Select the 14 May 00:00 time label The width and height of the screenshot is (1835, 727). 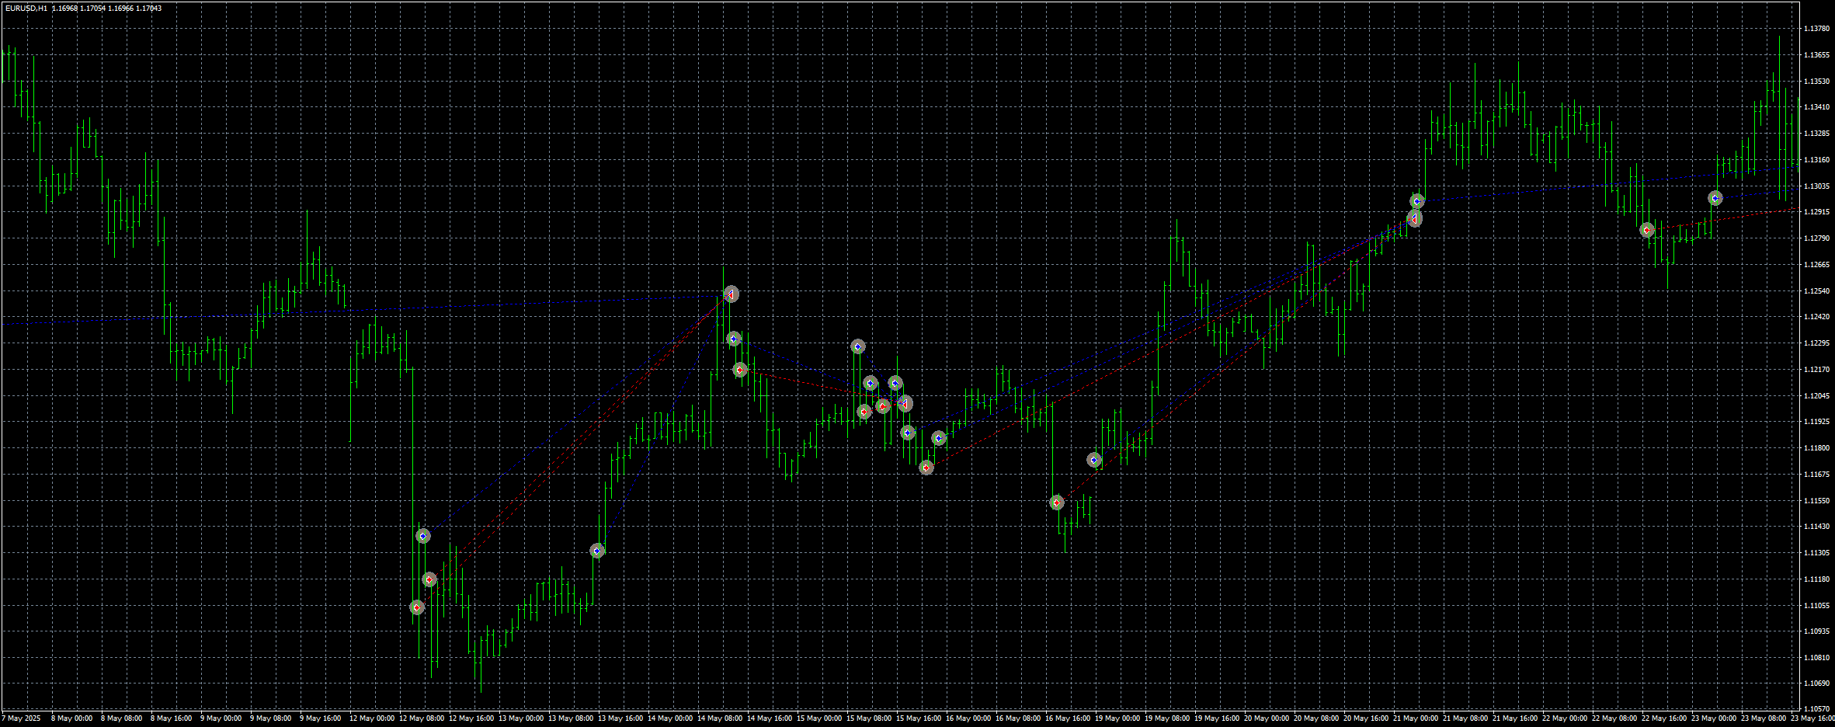click(669, 718)
